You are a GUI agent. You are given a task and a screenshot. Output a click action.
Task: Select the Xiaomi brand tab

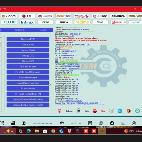[9, 16]
